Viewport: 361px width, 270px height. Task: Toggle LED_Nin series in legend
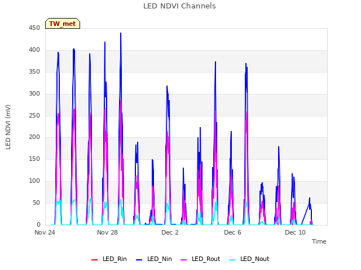(154, 259)
